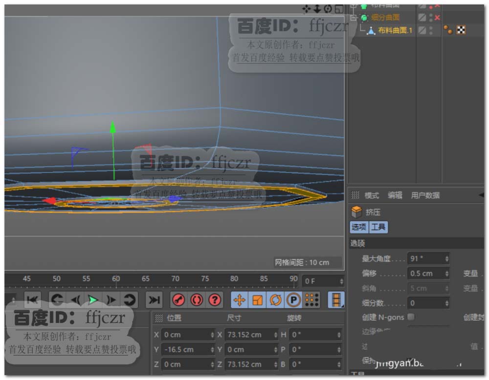Toggle the viewport layout maximize icon
489x380 pixels.
point(339,9)
